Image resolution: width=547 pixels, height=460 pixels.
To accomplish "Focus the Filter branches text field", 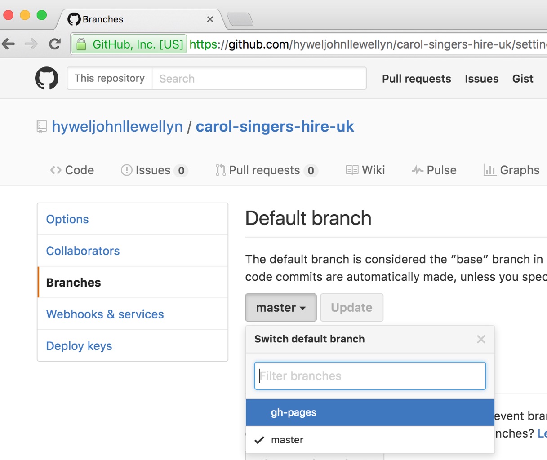I will click(x=370, y=376).
